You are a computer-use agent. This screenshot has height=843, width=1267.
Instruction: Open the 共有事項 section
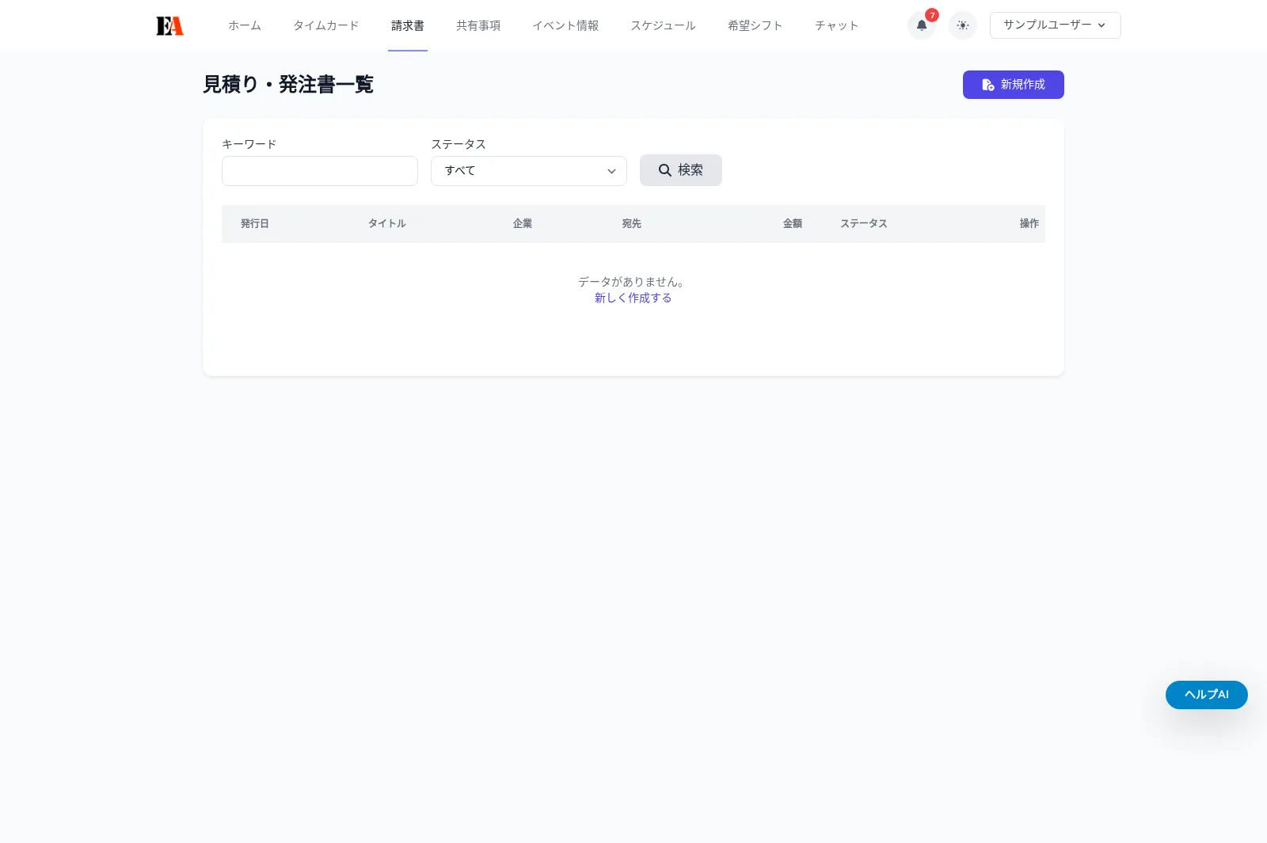(x=478, y=25)
